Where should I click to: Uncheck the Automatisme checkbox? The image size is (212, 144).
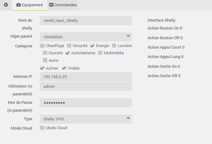(x=68, y=53)
